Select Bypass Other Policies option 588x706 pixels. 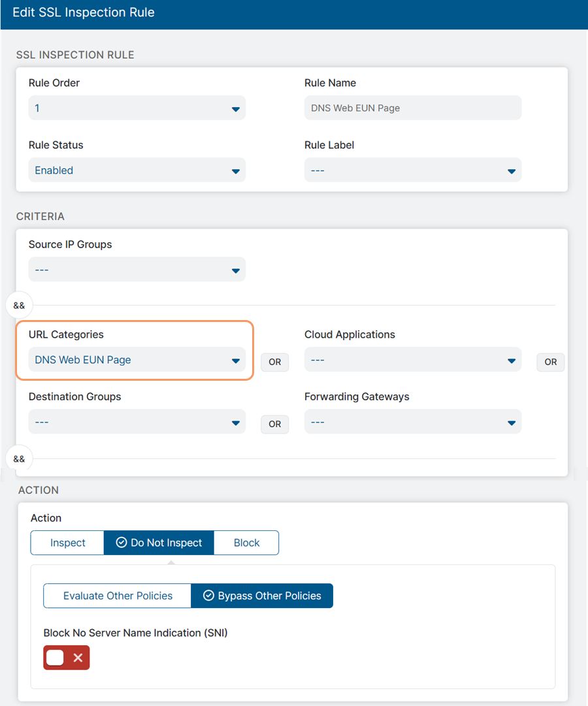click(x=262, y=596)
